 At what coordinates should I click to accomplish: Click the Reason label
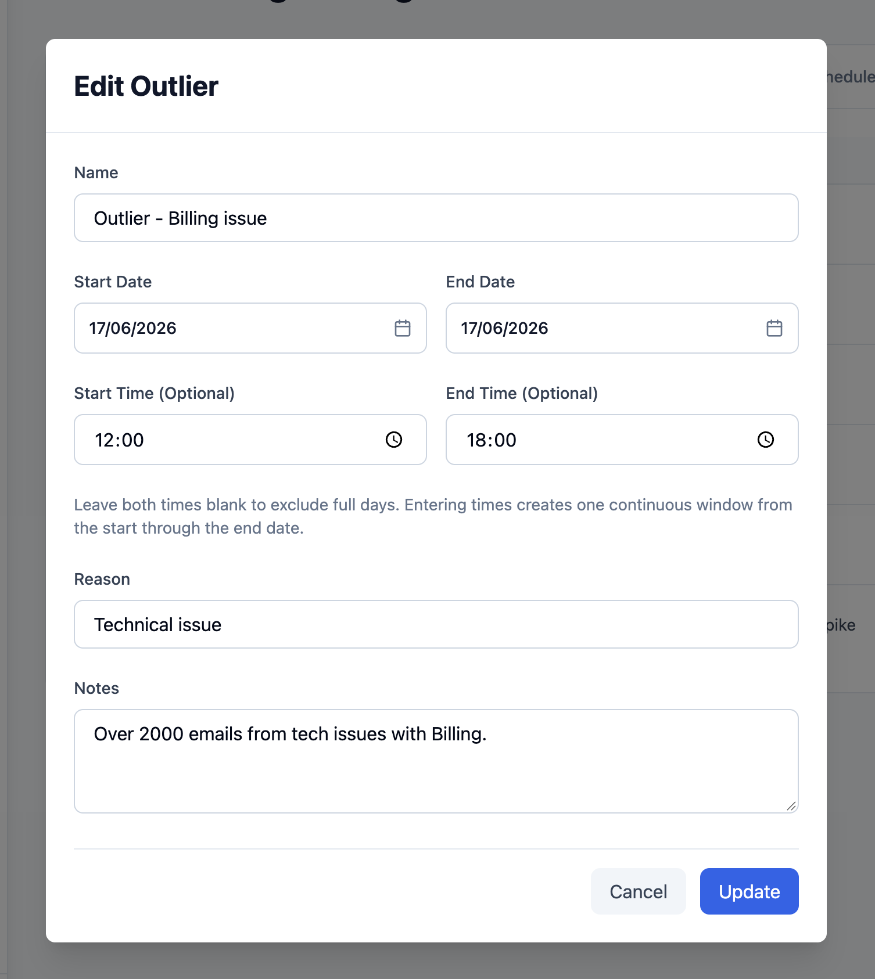click(x=102, y=579)
